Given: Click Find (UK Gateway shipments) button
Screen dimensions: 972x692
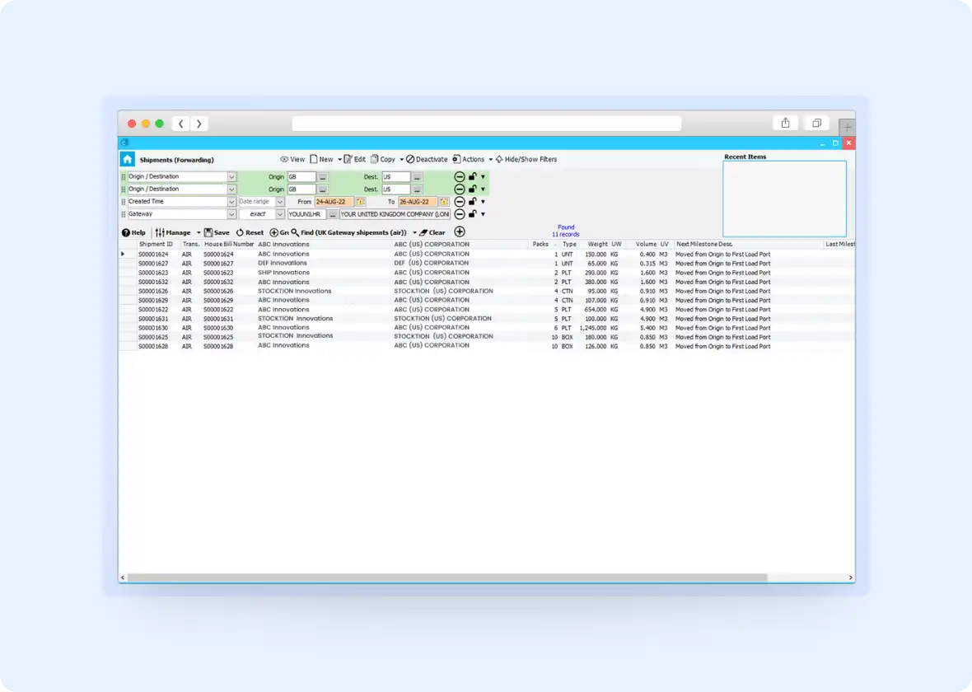Looking at the screenshot, I should [348, 232].
